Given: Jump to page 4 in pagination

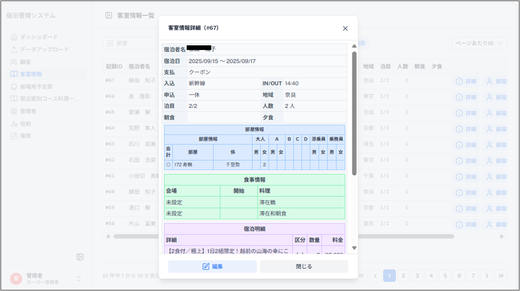Looking at the screenshot, I should click(431, 276).
